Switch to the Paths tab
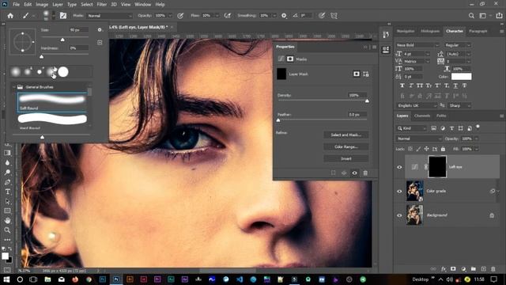 [441, 116]
